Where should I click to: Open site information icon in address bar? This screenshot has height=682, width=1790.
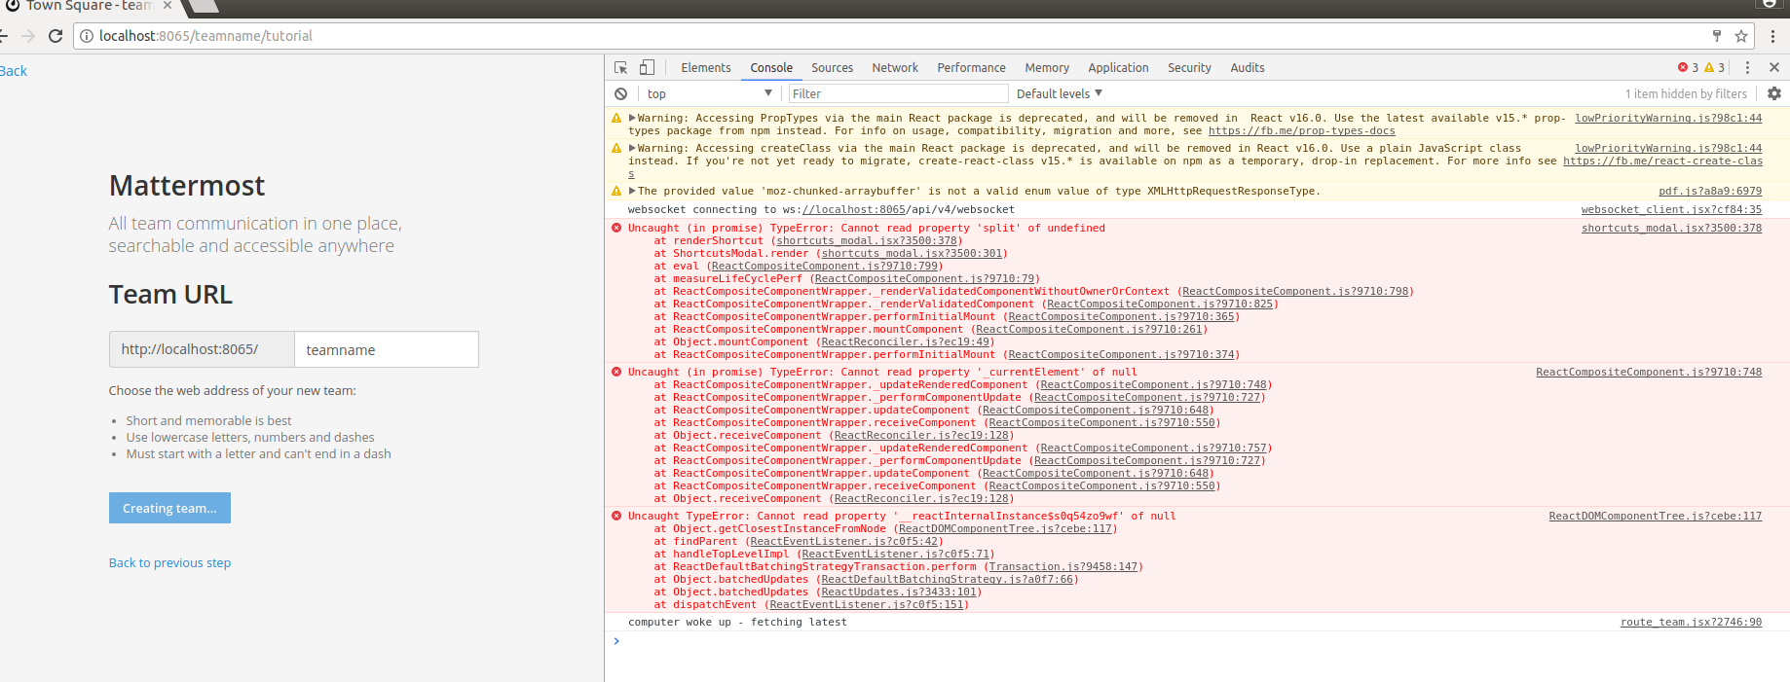pyautogui.click(x=87, y=36)
